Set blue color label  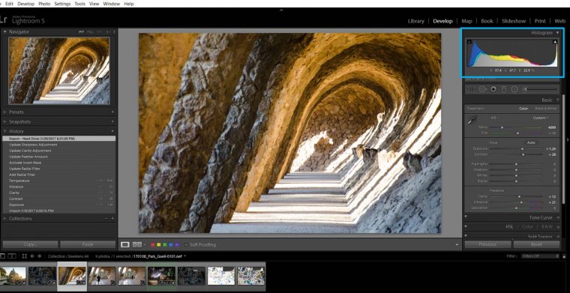(171, 245)
